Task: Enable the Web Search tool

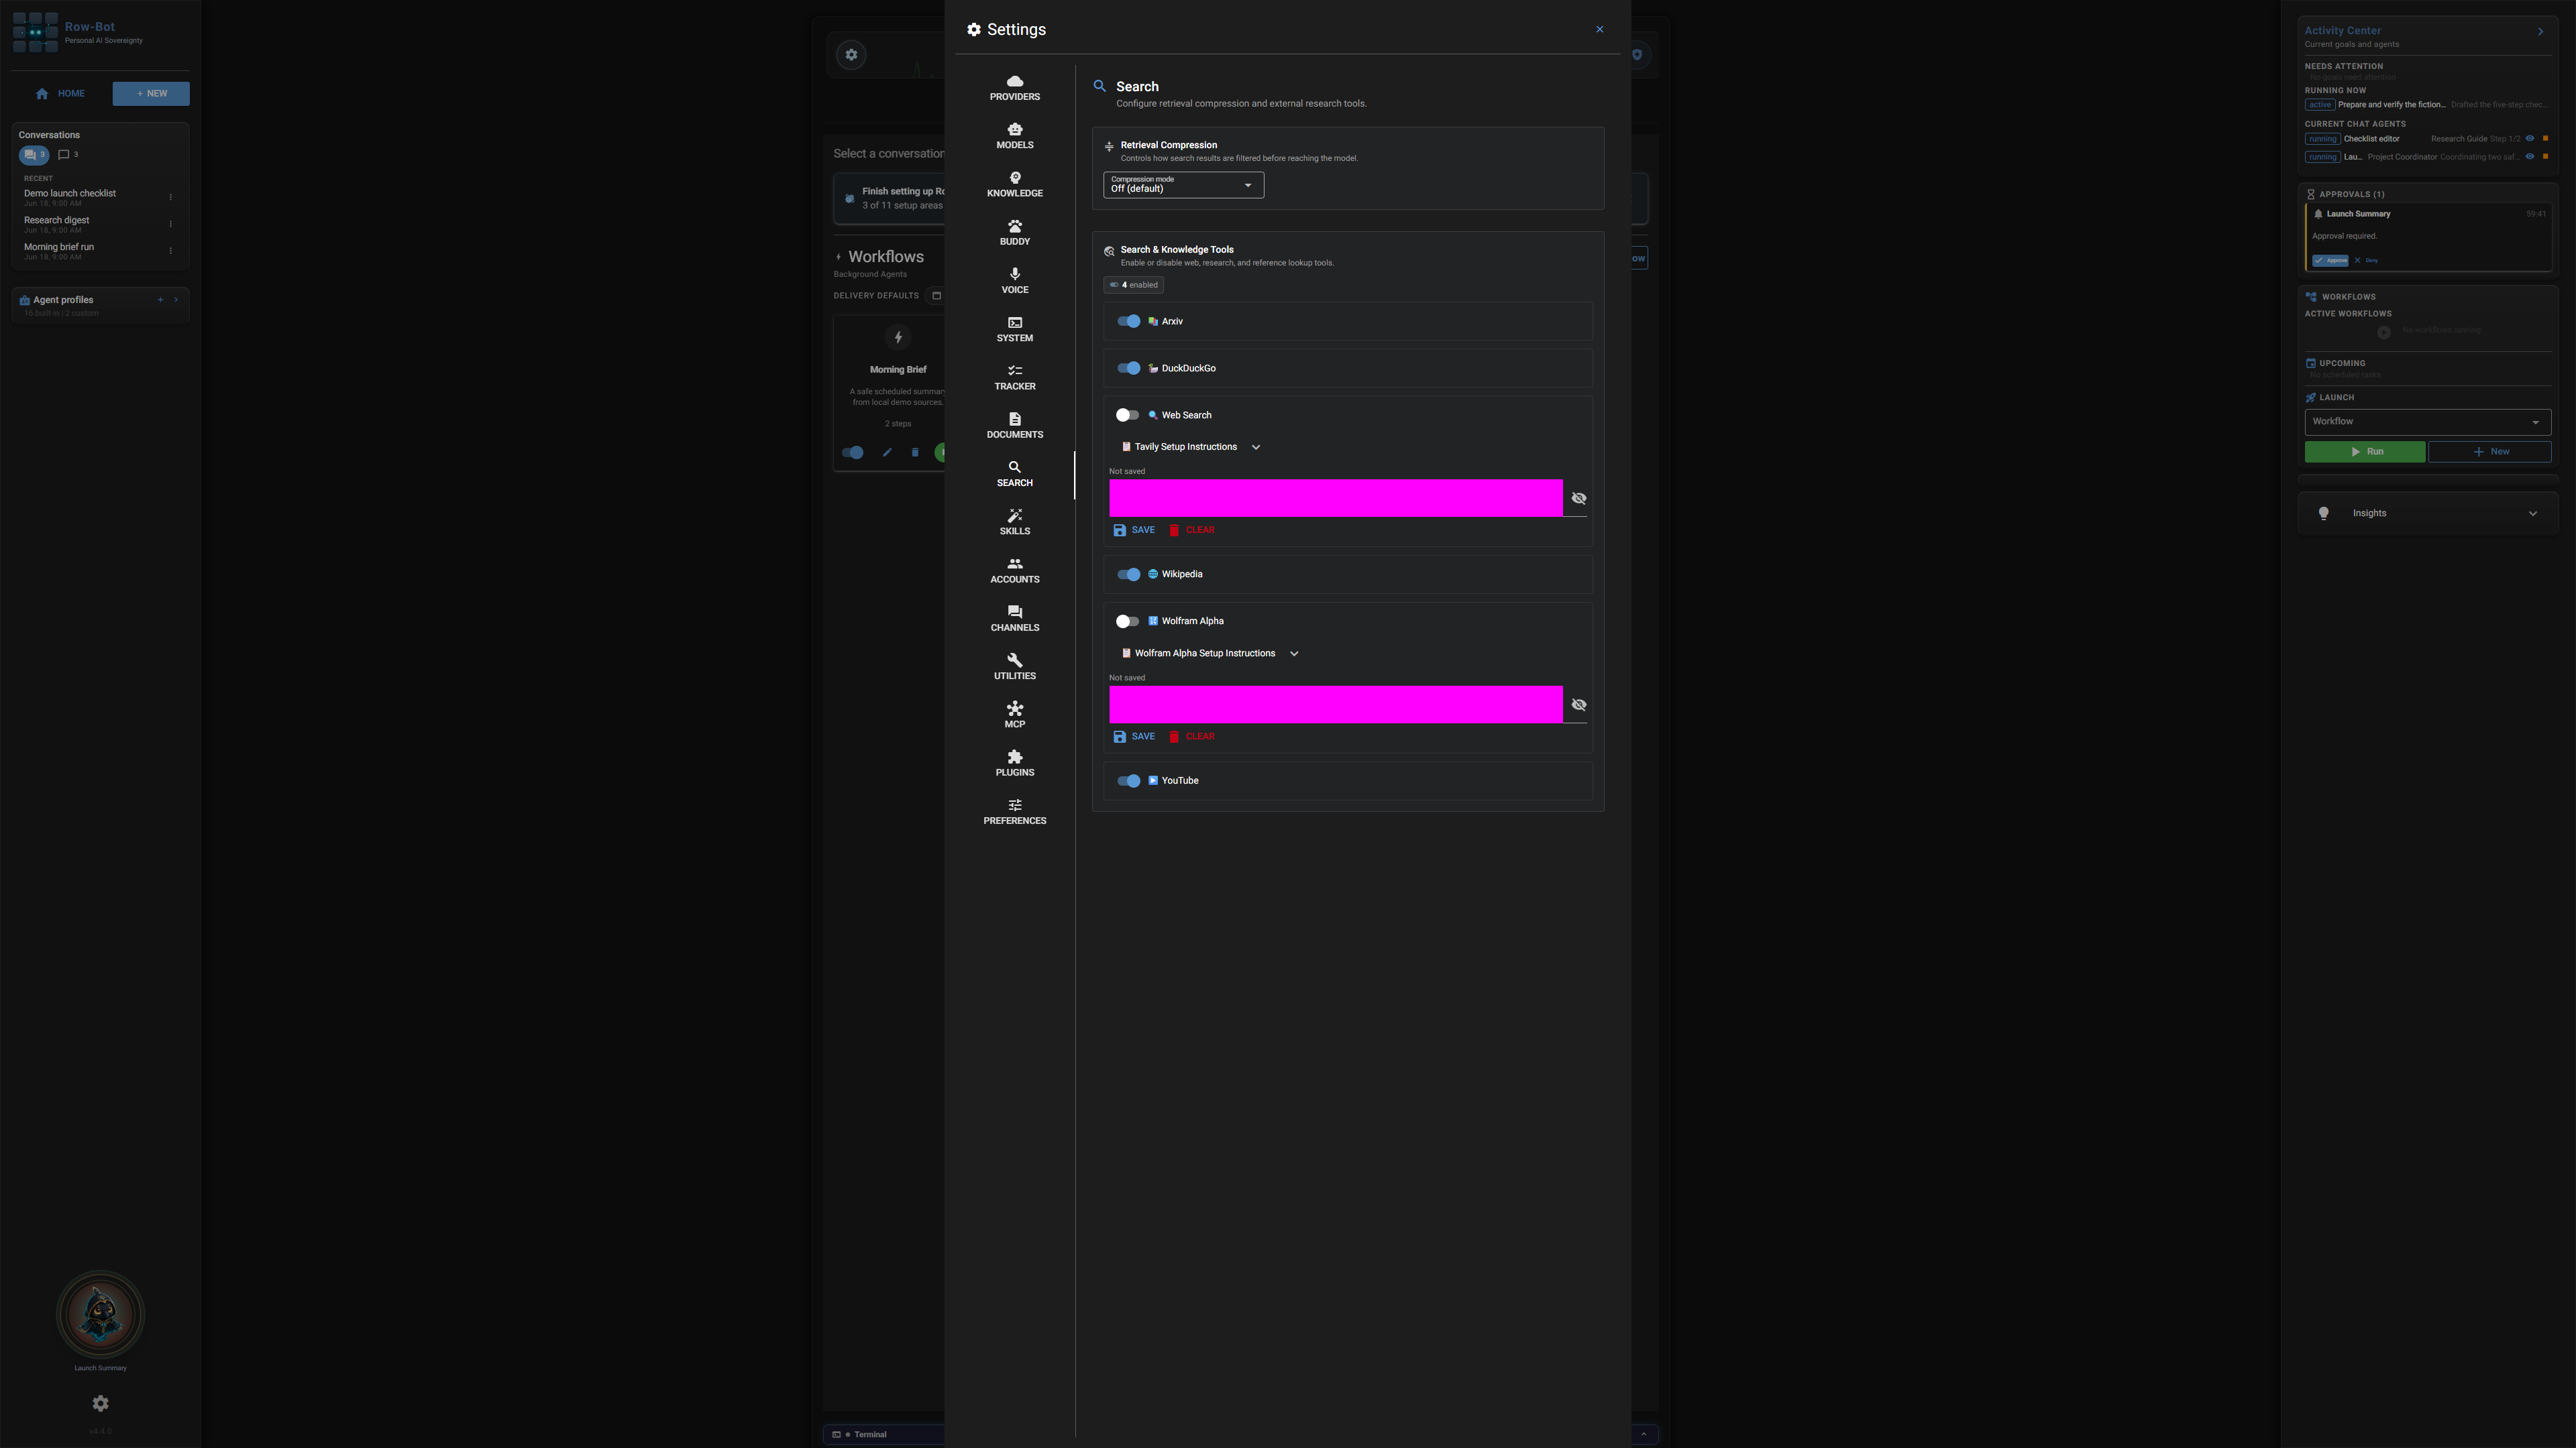Action: (1128, 416)
